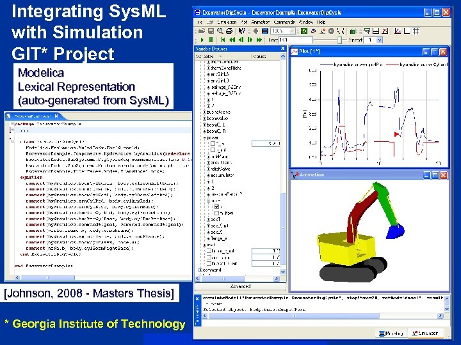Open the Window menu

coord(306,22)
